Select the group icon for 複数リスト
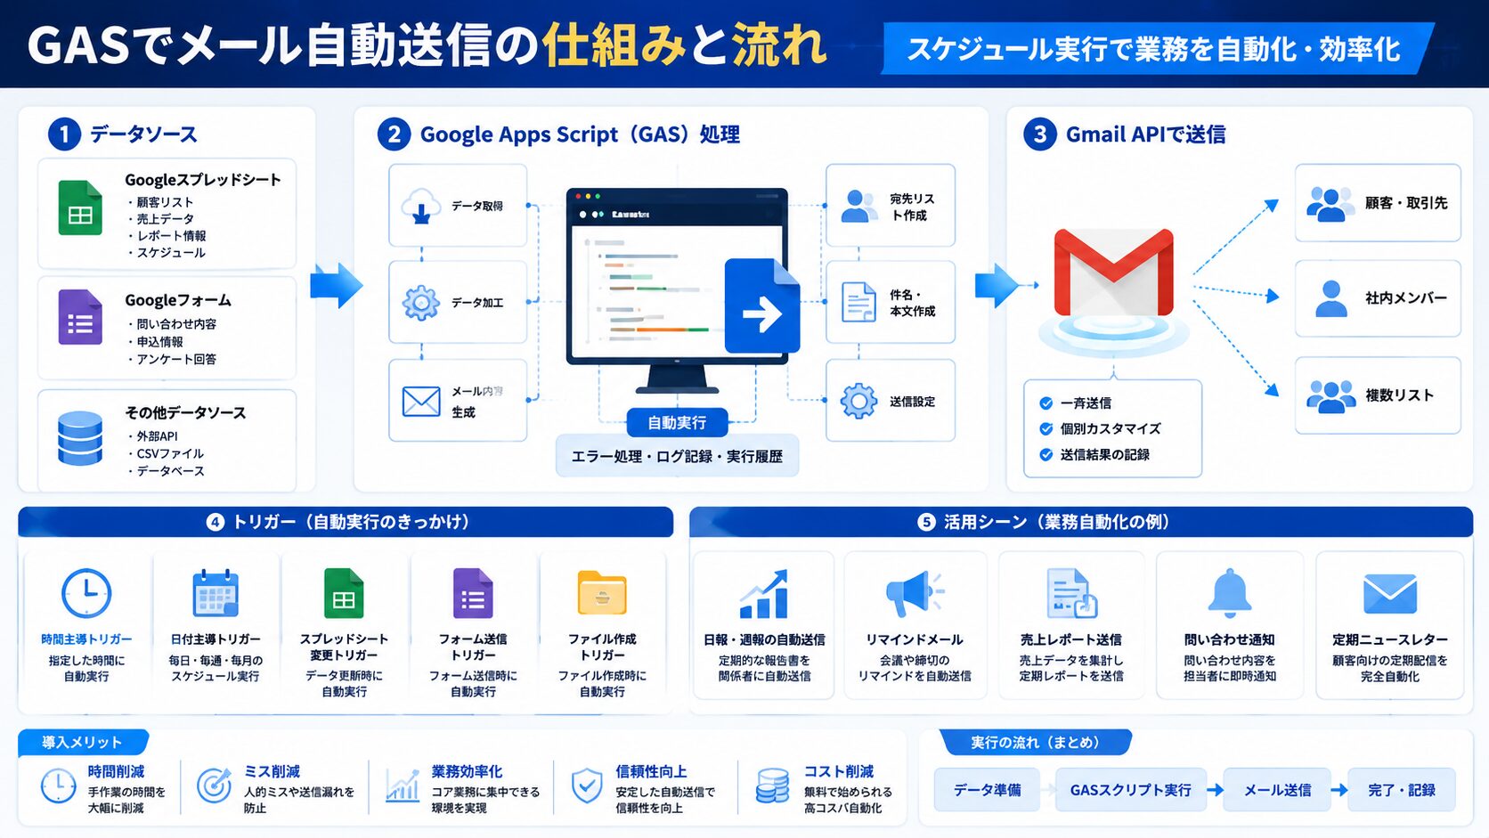This screenshot has width=1489, height=838. (x=1330, y=395)
